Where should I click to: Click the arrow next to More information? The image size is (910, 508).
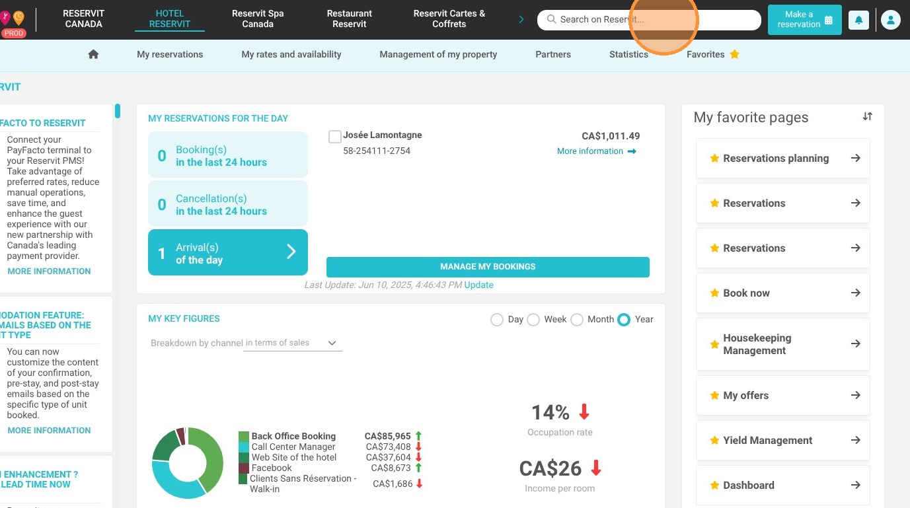[632, 151]
